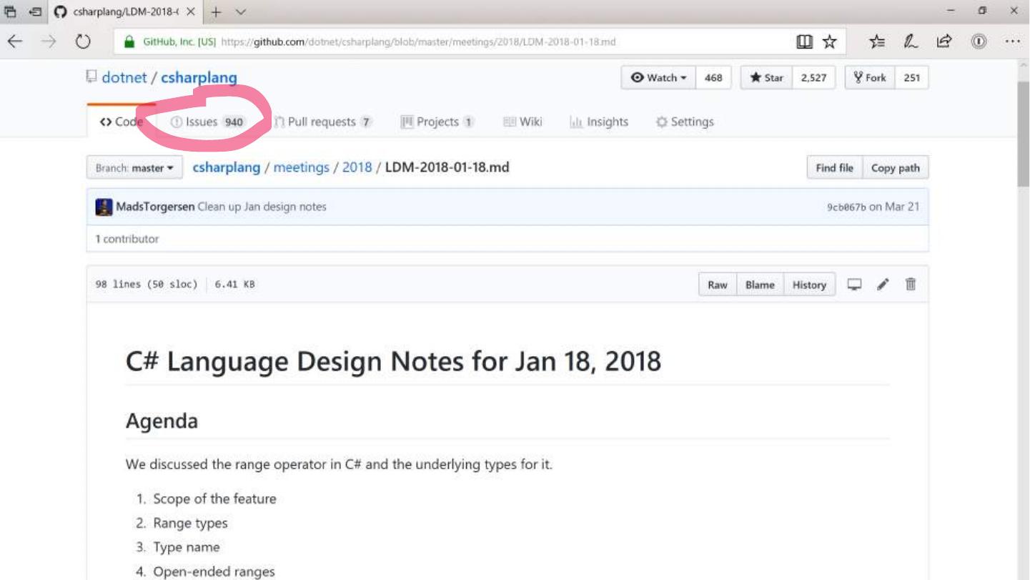Click the add notes pen icon

911,41
